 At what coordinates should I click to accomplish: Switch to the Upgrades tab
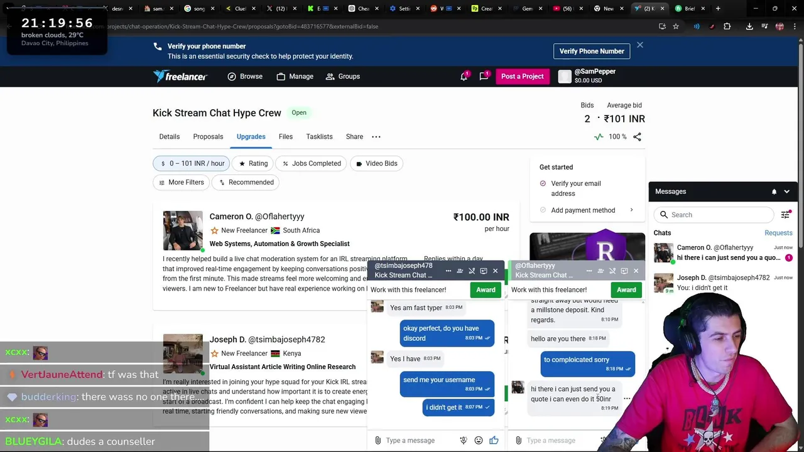click(251, 136)
